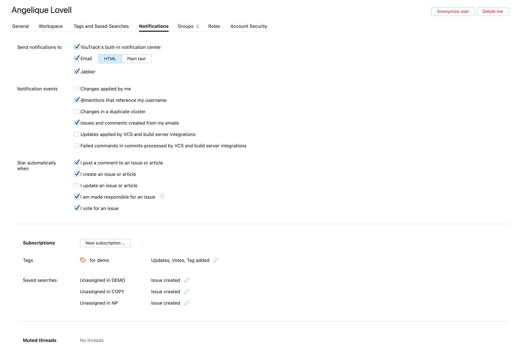Check 'I update an issue or article'
520x357 pixels.
pos(77,185)
